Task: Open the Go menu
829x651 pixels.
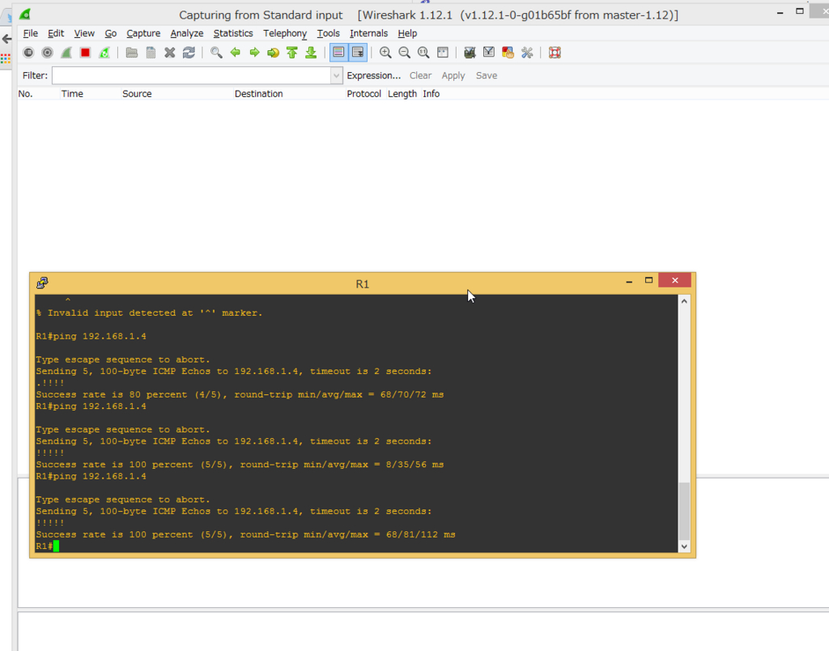Action: [x=110, y=33]
